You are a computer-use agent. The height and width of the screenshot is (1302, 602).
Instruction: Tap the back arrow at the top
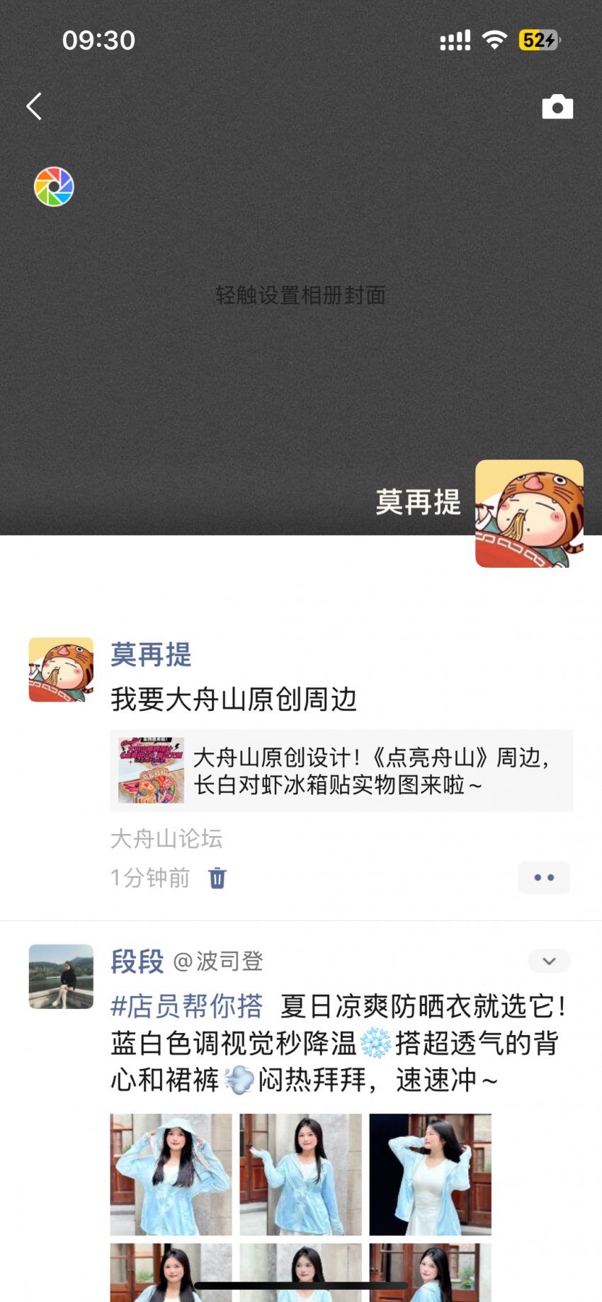coord(34,107)
